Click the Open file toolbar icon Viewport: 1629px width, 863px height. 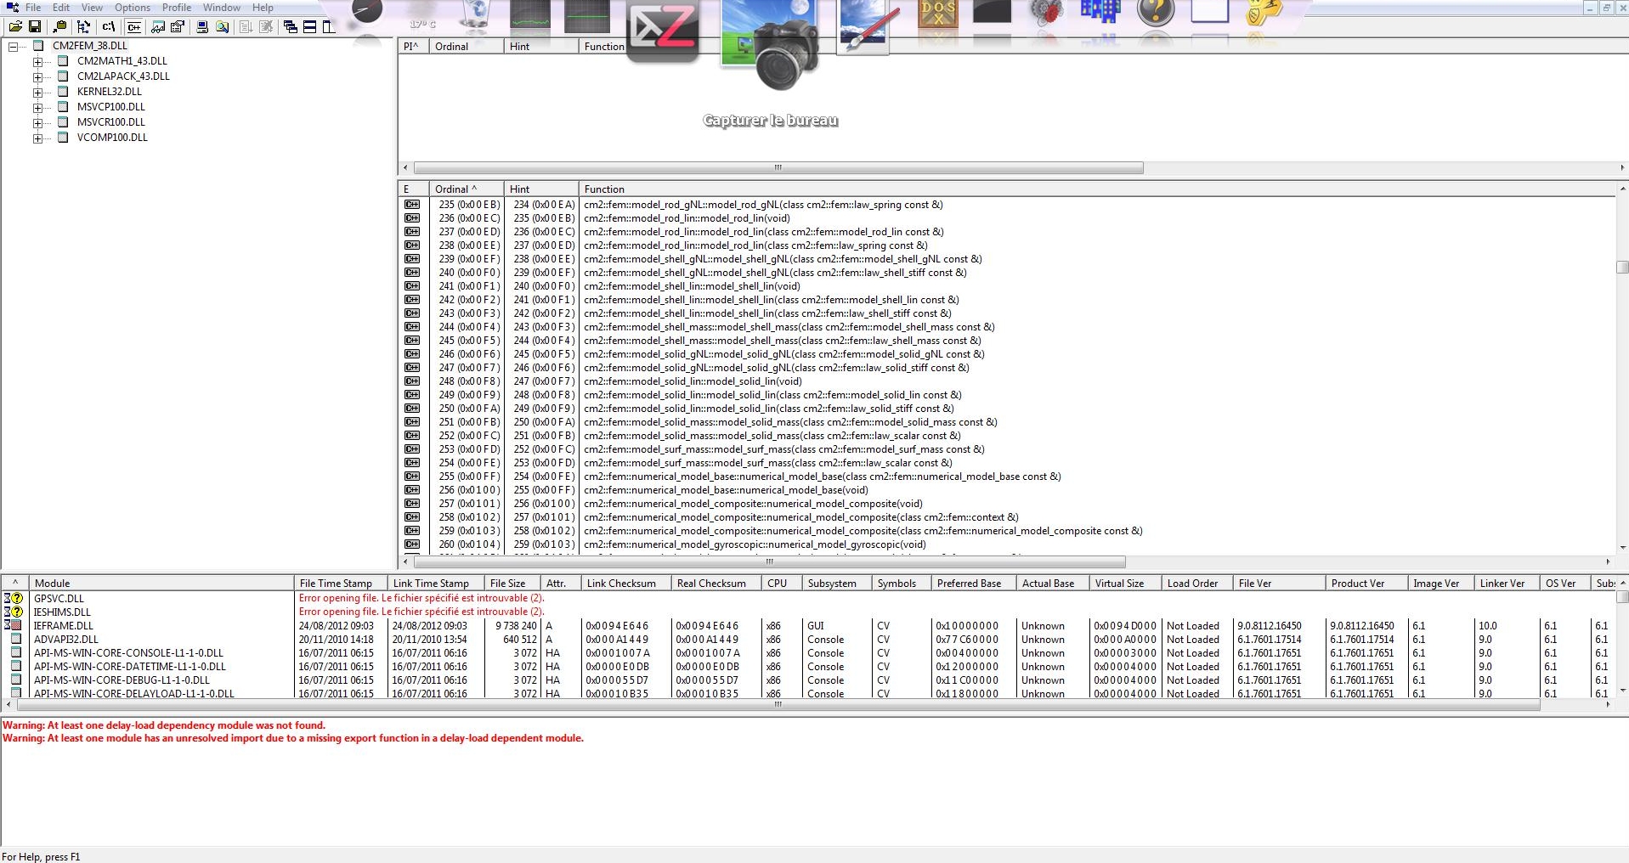point(15,26)
